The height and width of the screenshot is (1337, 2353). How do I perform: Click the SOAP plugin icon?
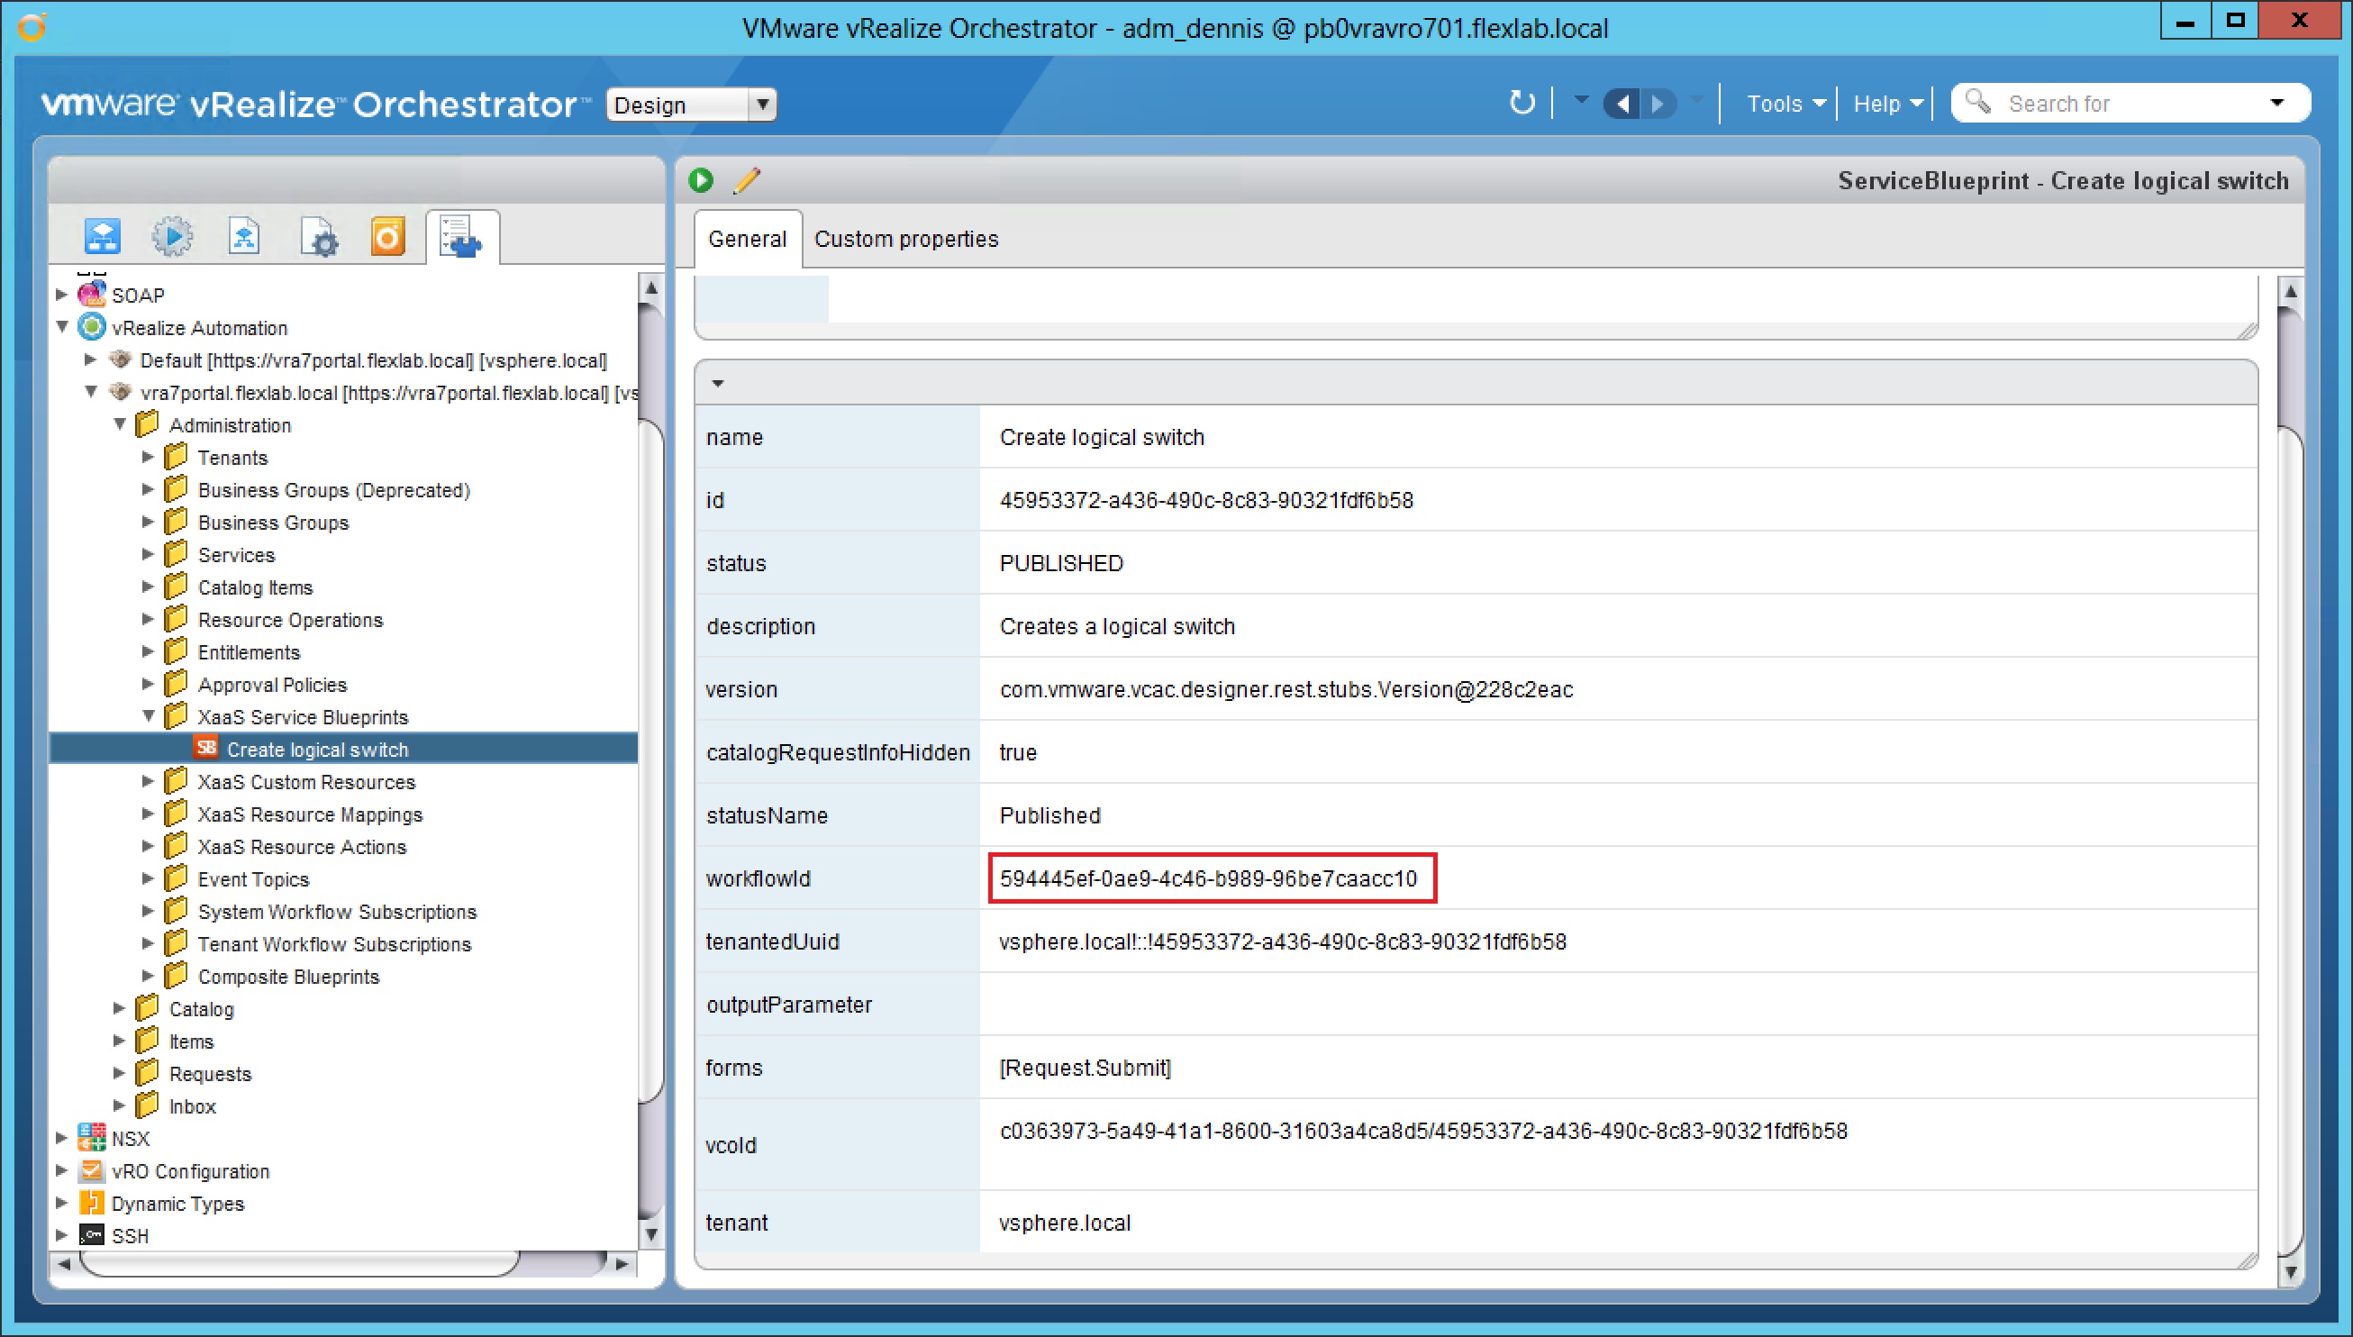point(92,295)
